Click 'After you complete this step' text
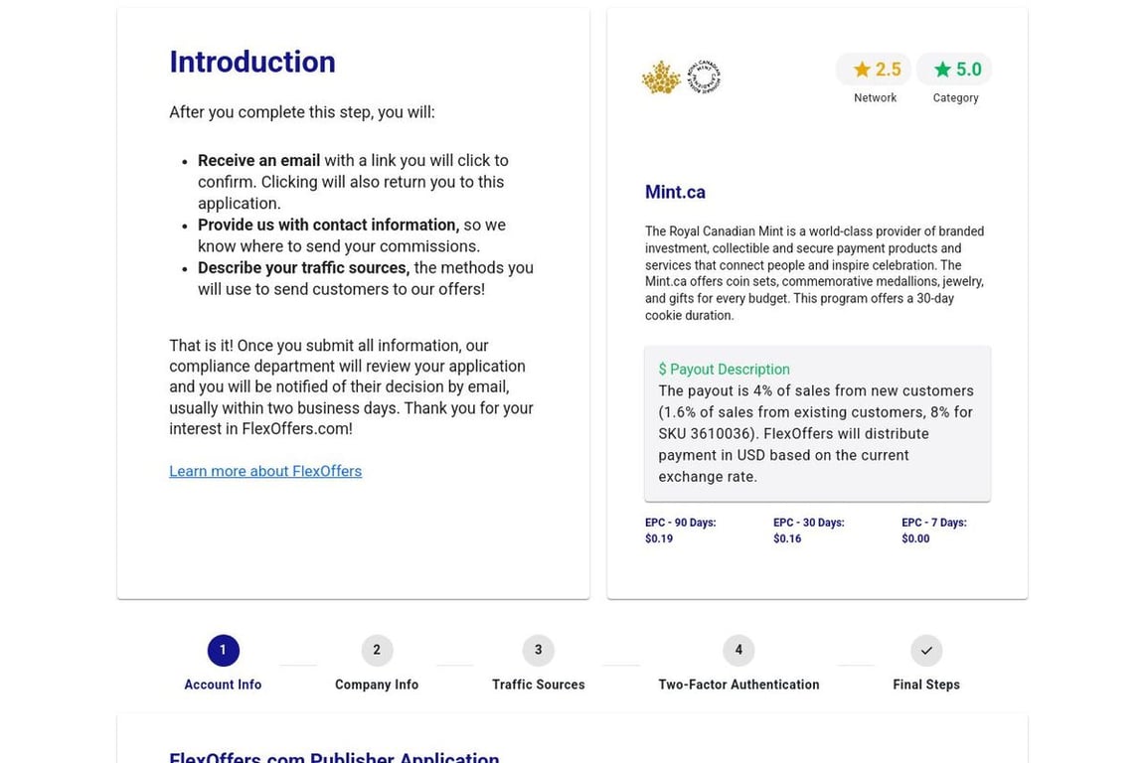Image resolution: width=1145 pixels, height=763 pixels. pos(301,111)
